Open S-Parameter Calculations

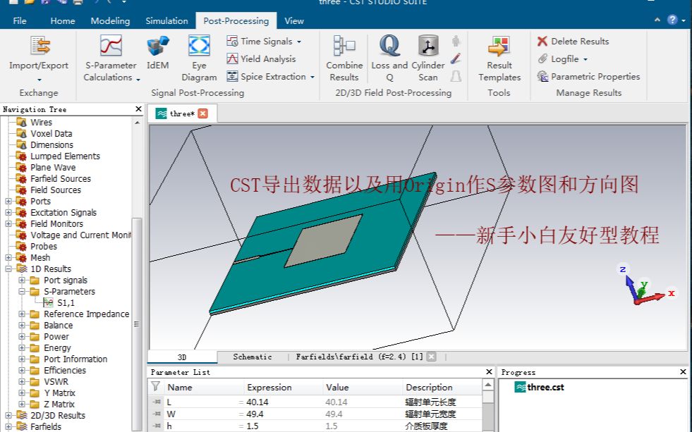click(x=111, y=58)
